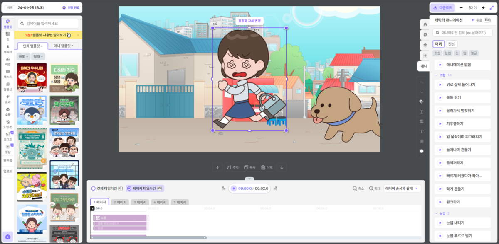Click the 복사 copy page icon
Image resolution: width=499 pixels, height=244 pixels.
point(249,167)
